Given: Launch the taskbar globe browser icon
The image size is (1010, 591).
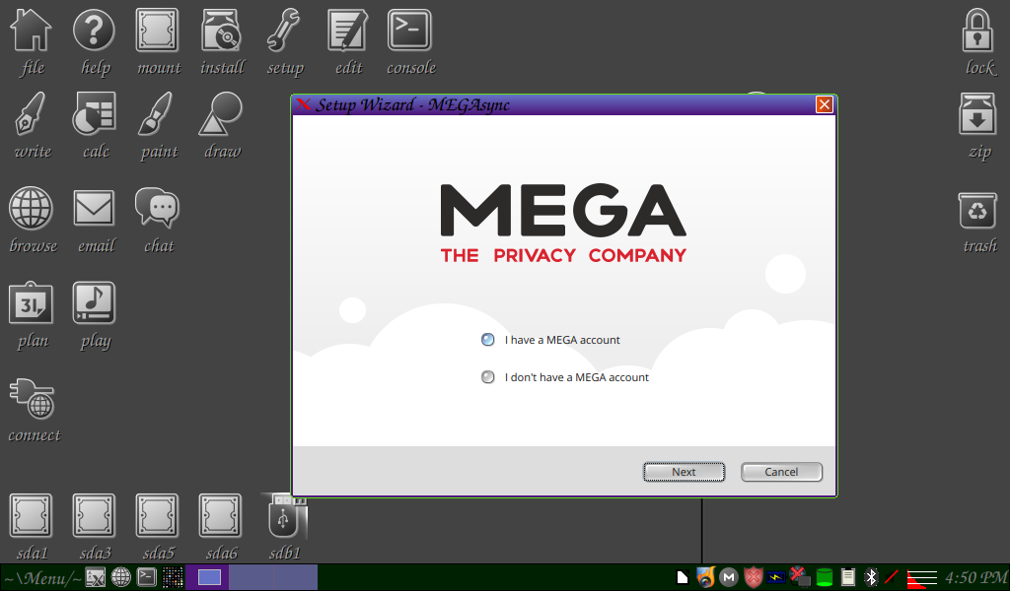Looking at the screenshot, I should 121,577.
